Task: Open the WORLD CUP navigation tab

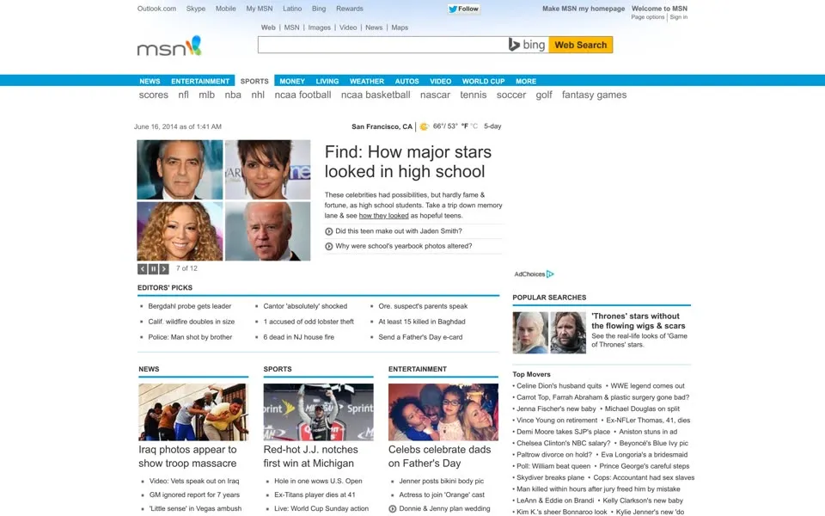Action: coord(483,81)
